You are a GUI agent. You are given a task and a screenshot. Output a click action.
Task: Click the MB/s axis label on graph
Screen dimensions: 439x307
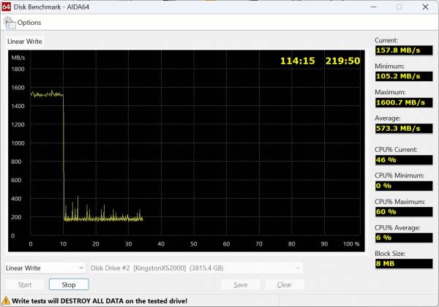point(18,58)
